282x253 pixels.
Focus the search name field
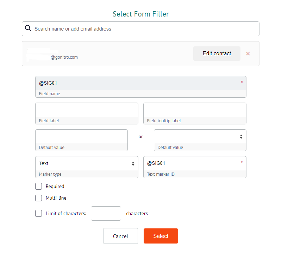(x=141, y=28)
